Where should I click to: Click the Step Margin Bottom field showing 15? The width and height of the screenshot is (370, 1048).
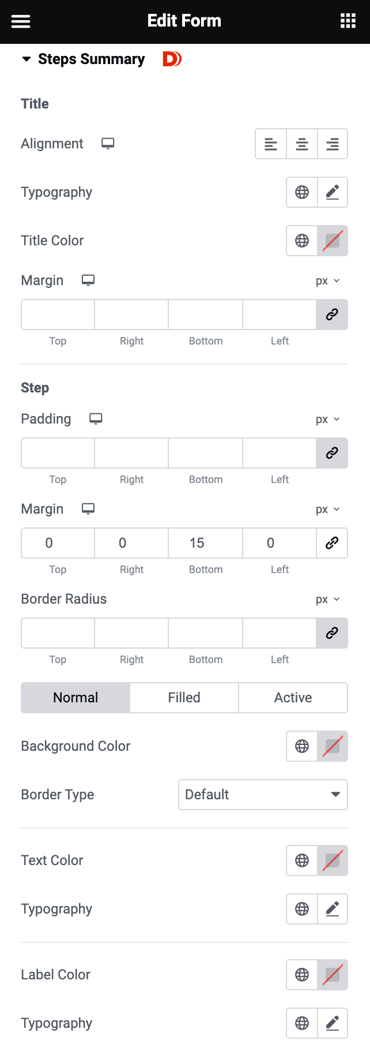[x=205, y=543]
